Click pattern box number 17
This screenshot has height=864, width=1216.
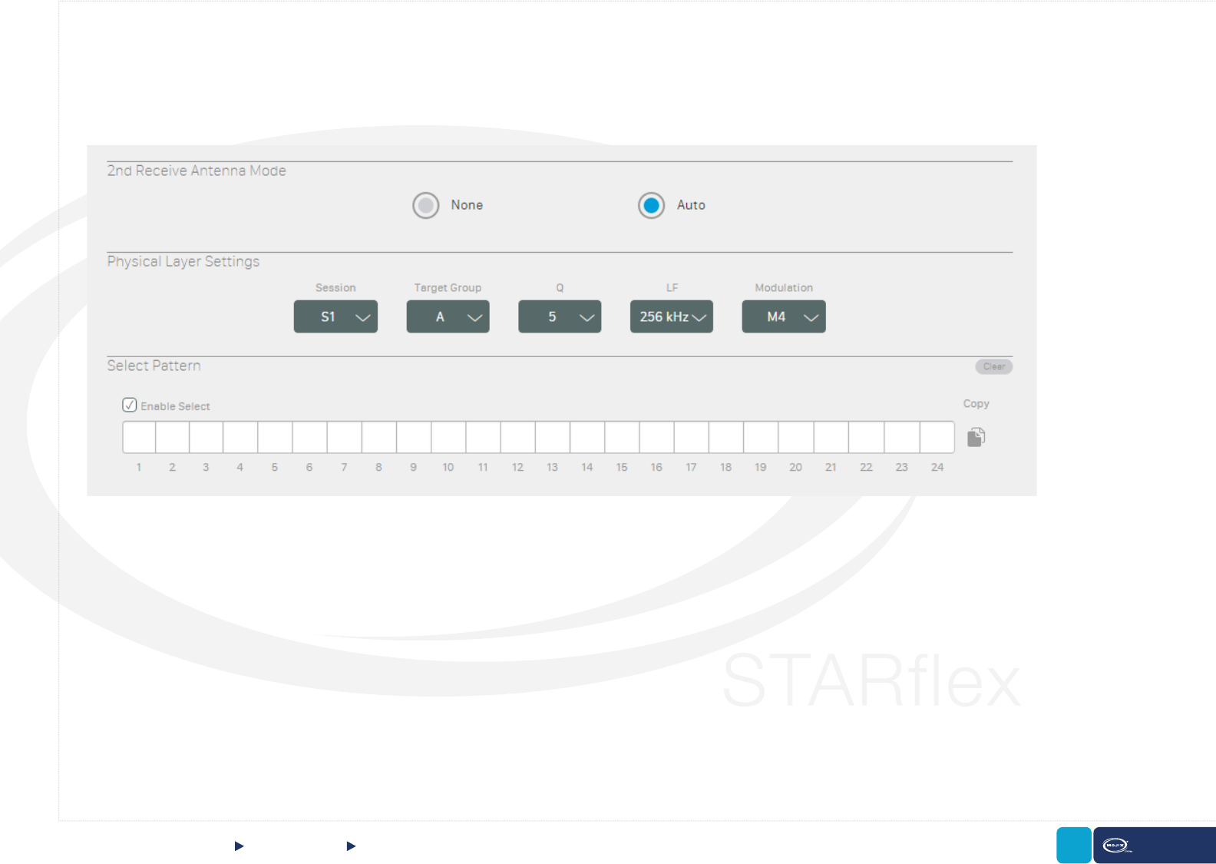coord(692,437)
